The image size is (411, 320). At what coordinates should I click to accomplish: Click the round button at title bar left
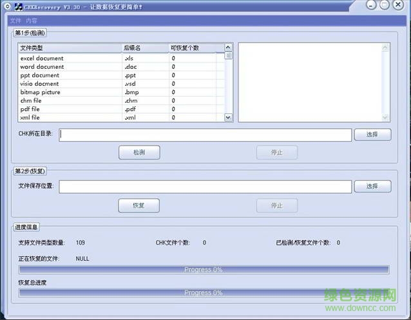click(x=7, y=6)
